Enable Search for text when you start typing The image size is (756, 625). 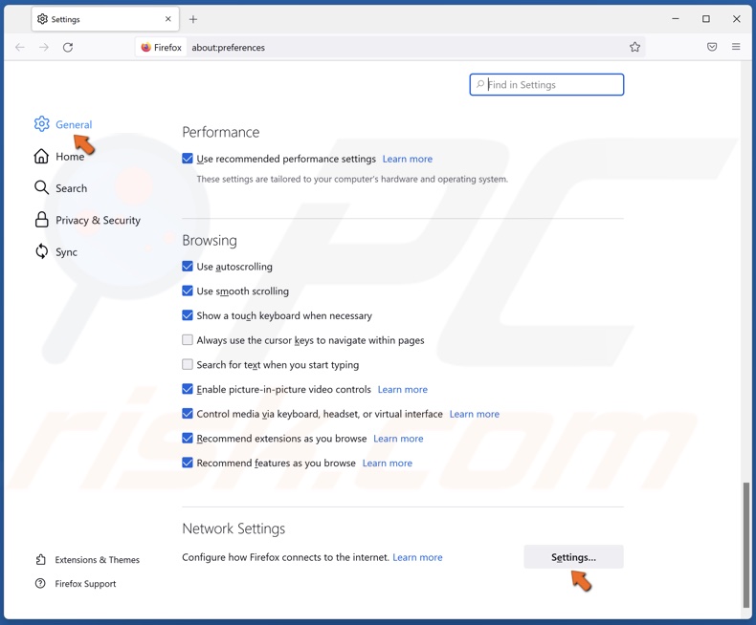coord(188,364)
